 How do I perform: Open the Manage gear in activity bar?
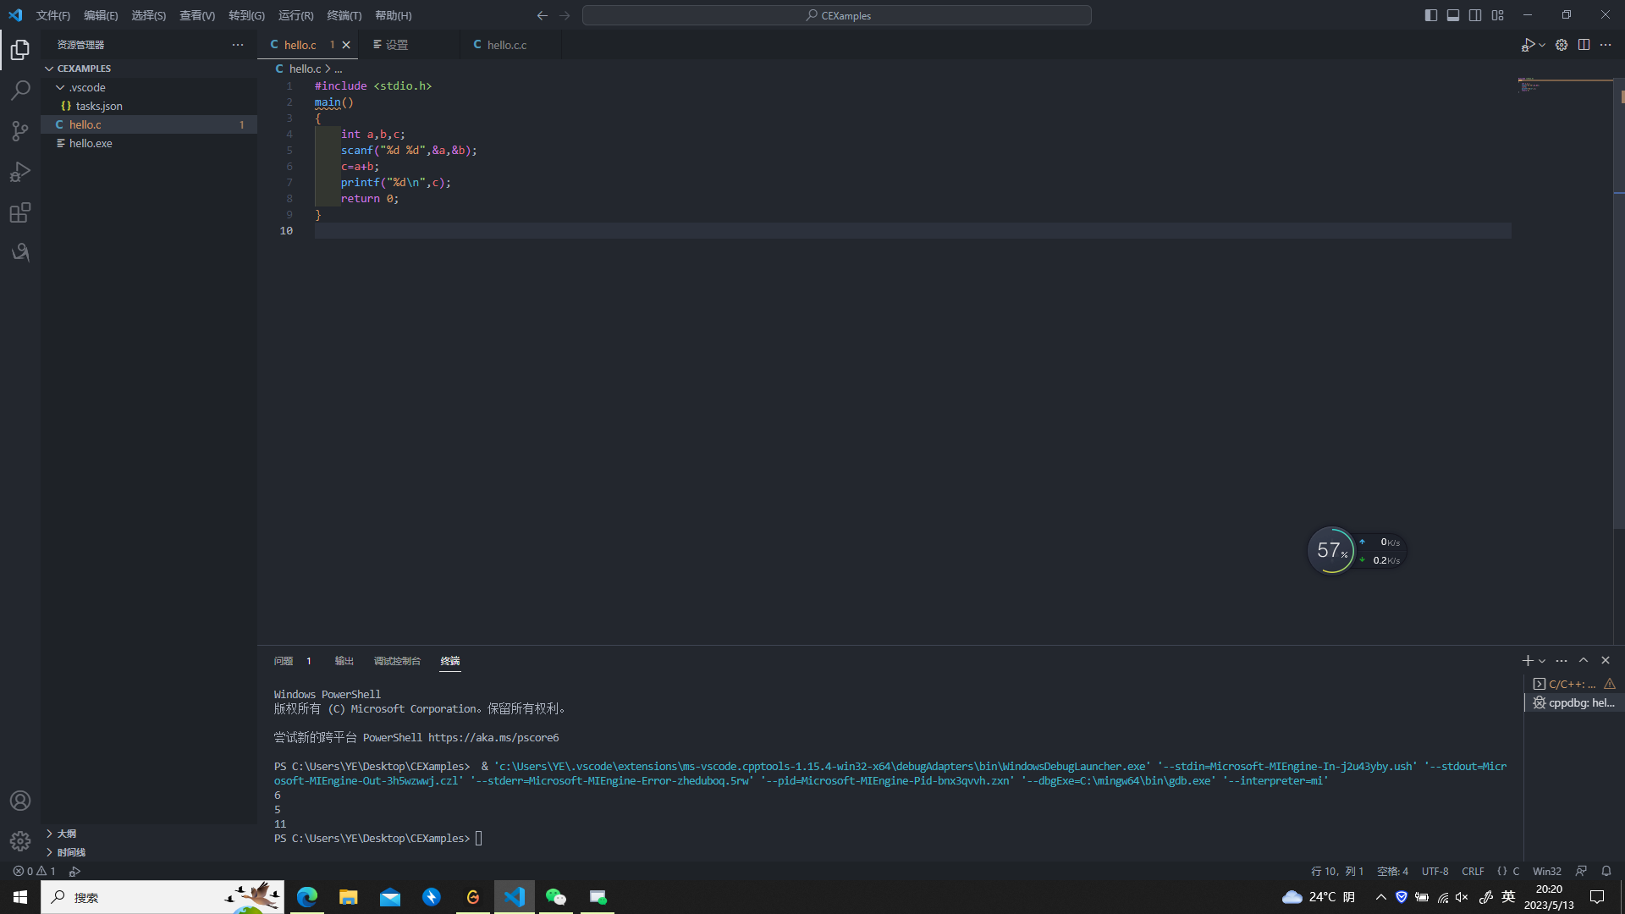pos(20,841)
